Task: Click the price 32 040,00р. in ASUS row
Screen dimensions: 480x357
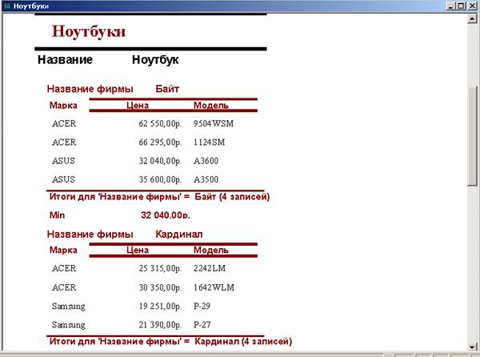Action: click(160, 161)
